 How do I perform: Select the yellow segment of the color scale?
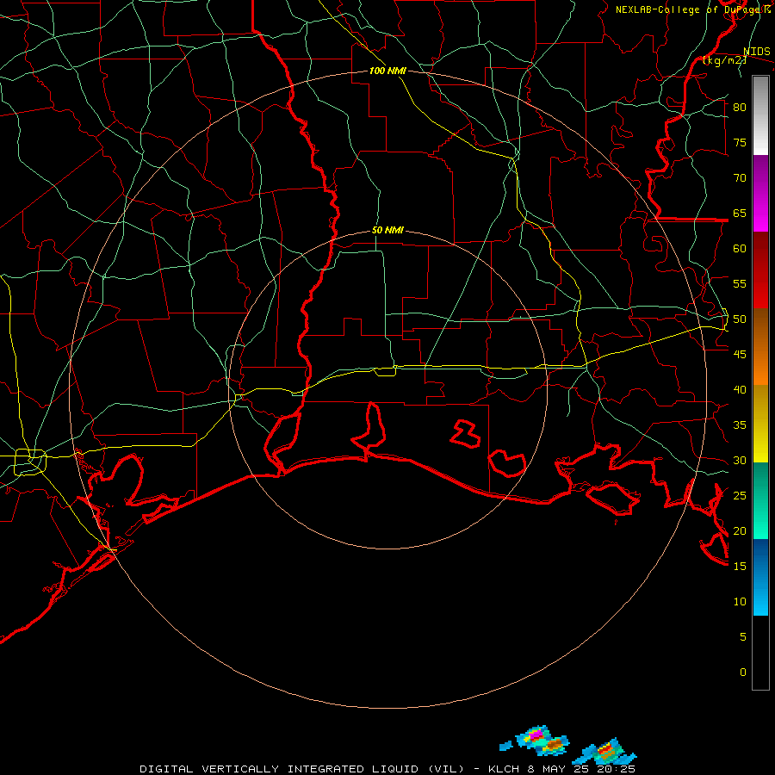point(760,424)
